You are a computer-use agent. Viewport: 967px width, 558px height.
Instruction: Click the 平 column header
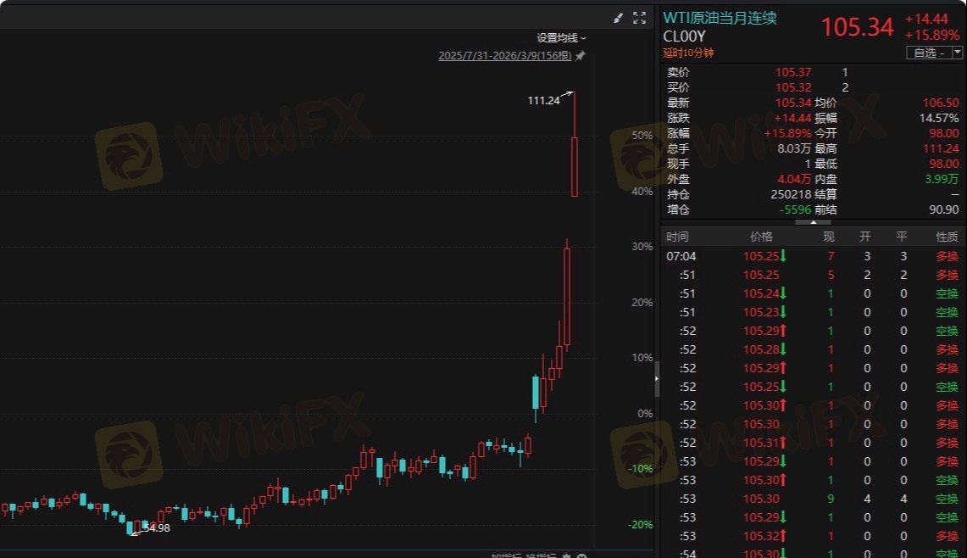point(902,237)
